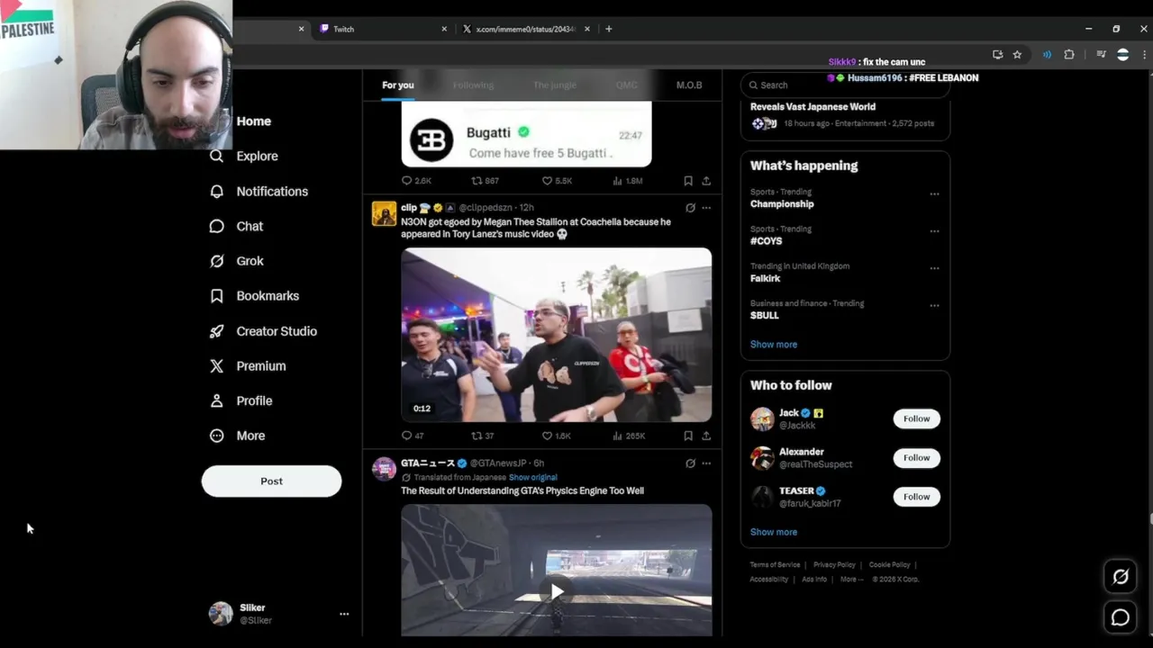Open the Bugatti chat image
Image resolution: width=1153 pixels, height=648 pixels.
tap(526, 135)
